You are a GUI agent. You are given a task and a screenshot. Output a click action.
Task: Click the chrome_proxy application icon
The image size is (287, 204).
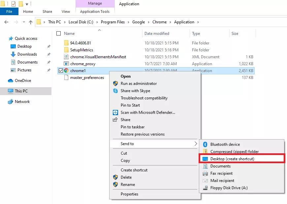(x=66, y=64)
